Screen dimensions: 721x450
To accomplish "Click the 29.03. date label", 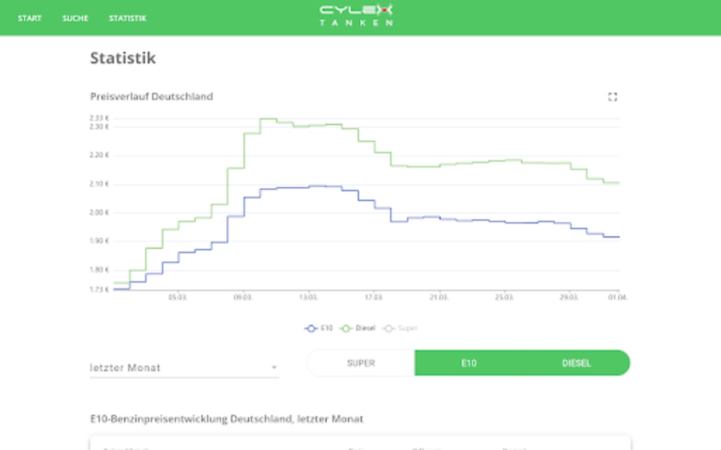I will (570, 297).
